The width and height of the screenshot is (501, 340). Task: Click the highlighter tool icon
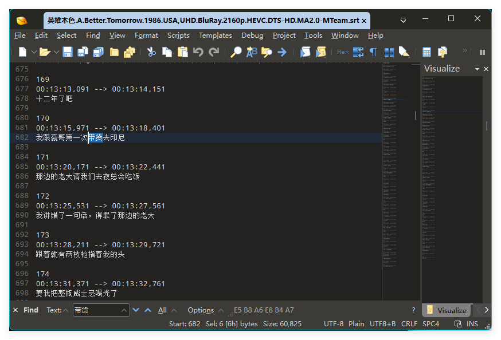click(404, 52)
